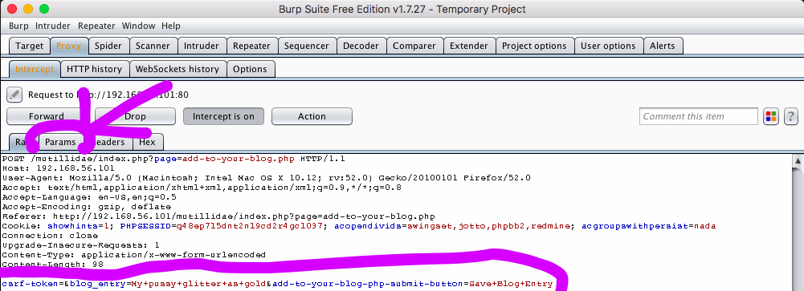Image resolution: width=804 pixels, height=291 pixels.
Task: Open the Project options tab
Action: point(534,46)
